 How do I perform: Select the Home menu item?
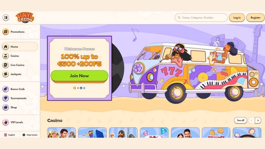click(x=20, y=47)
